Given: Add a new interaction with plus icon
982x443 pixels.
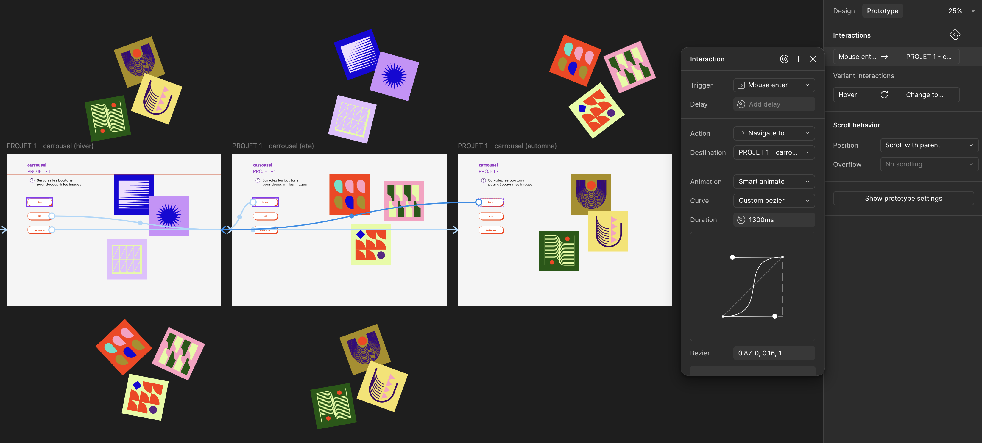Looking at the screenshot, I should 971,35.
